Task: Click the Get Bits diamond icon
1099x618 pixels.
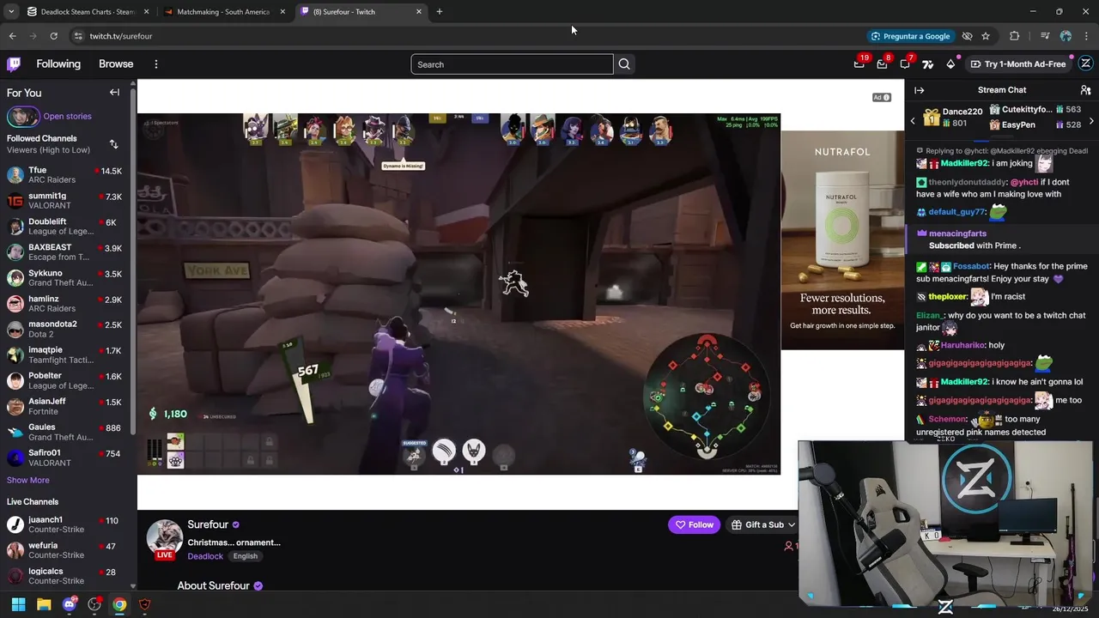Action: pos(950,64)
